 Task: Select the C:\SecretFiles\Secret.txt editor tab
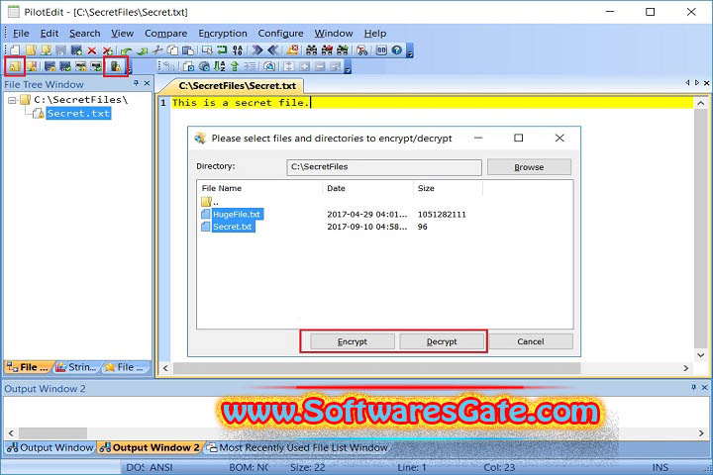237,85
